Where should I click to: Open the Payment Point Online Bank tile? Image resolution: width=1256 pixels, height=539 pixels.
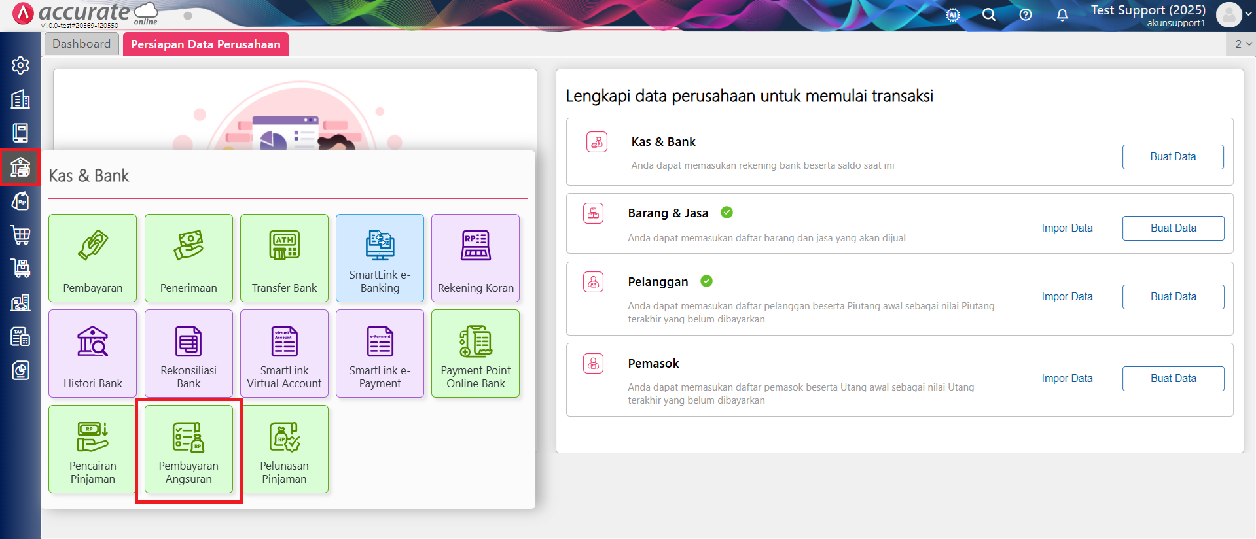[475, 353]
